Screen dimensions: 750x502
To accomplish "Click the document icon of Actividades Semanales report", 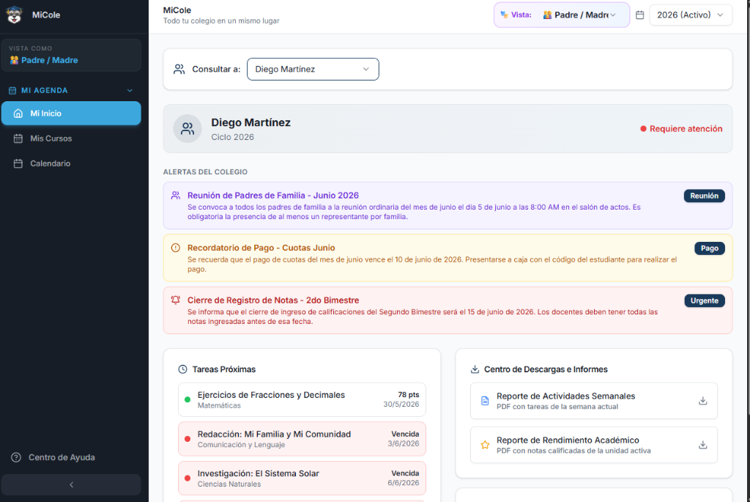I will [485, 401].
